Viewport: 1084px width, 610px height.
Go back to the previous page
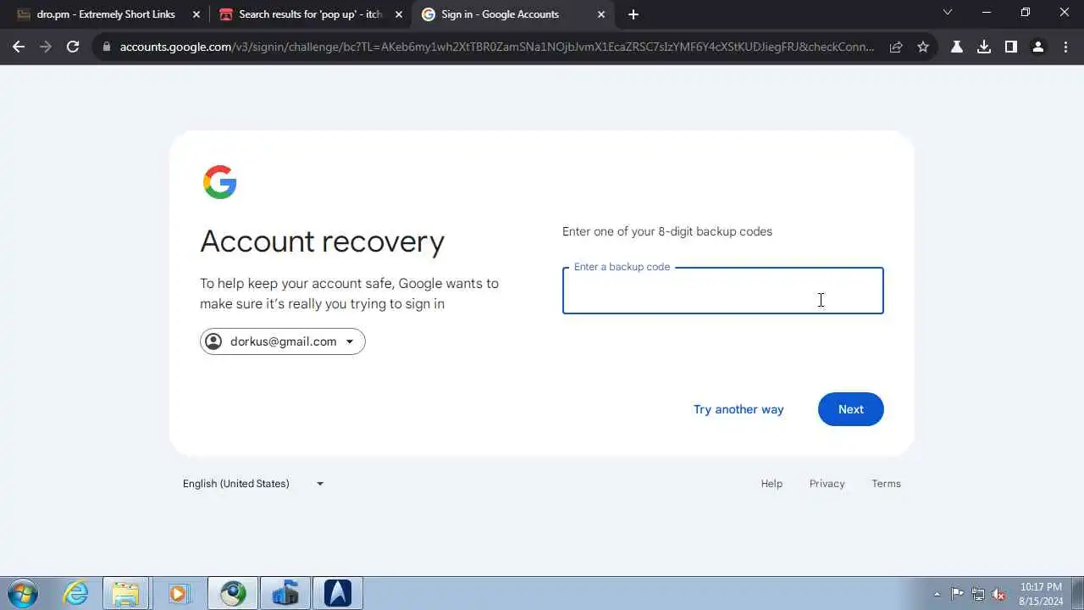click(x=19, y=47)
